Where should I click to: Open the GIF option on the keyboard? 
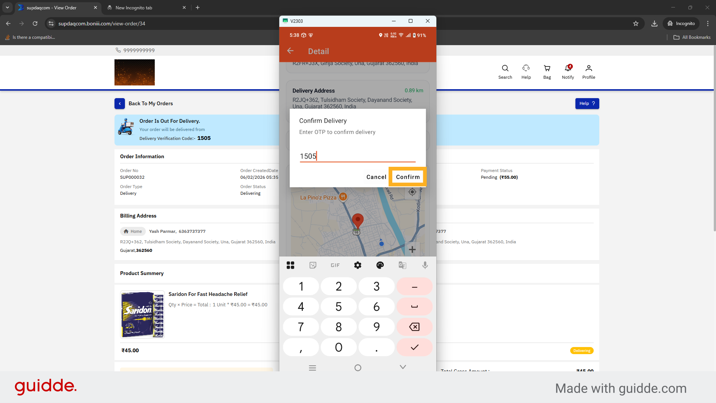point(335,265)
